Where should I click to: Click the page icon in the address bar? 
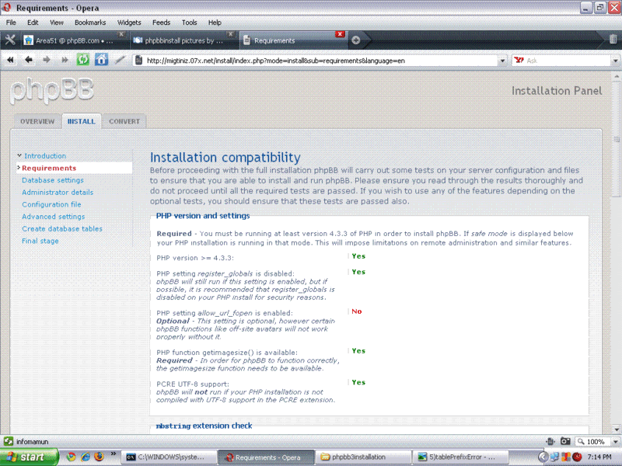point(138,61)
